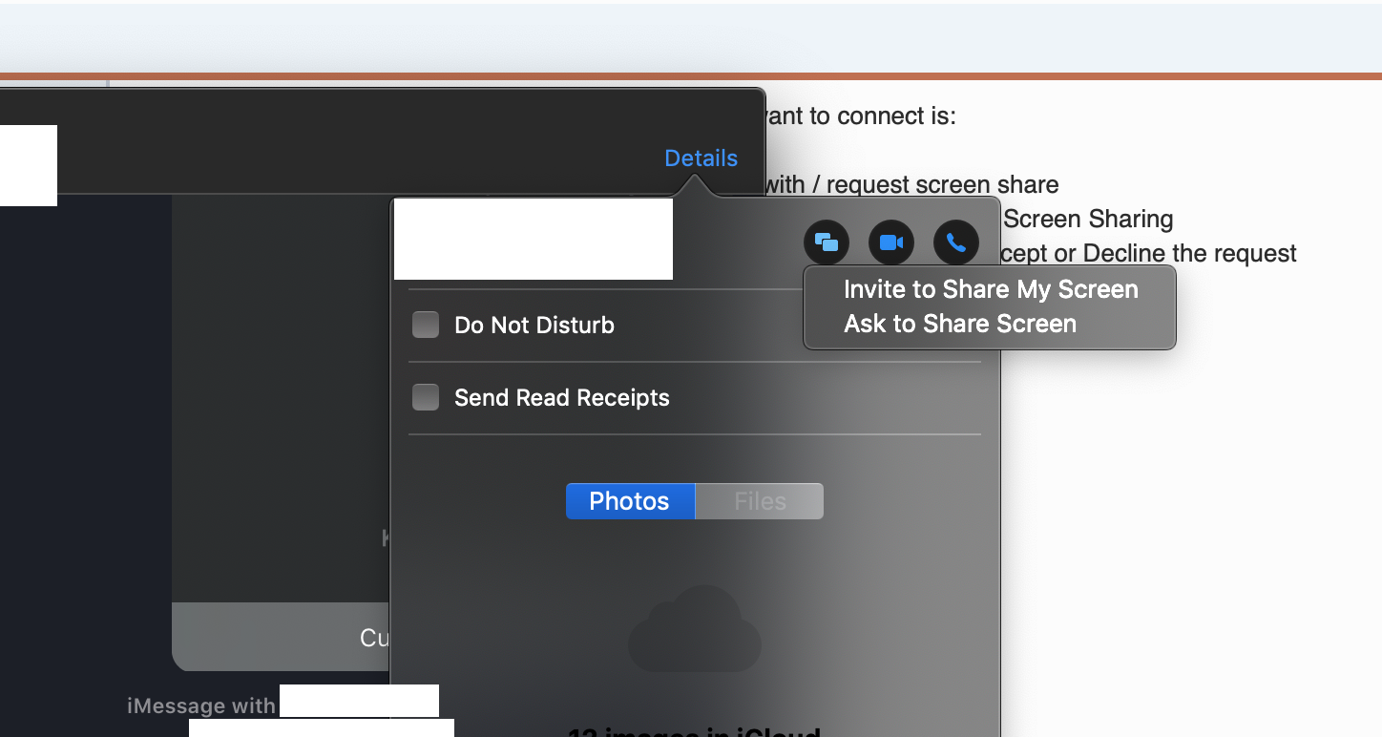Click the screen sharing icon
The width and height of the screenshot is (1382, 737).
pyautogui.click(x=827, y=242)
